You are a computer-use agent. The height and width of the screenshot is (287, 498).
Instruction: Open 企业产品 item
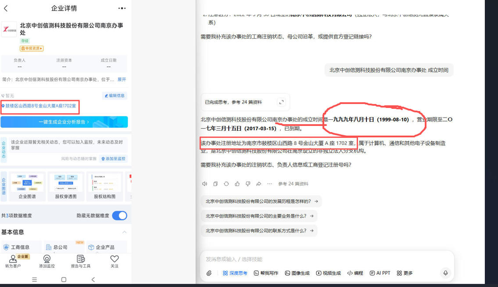tap(102, 247)
